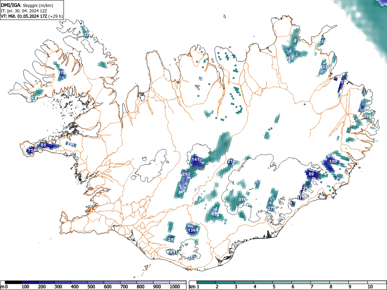Click the '8' tick on the km legend
Screen dimensions: 387x290
331,287
